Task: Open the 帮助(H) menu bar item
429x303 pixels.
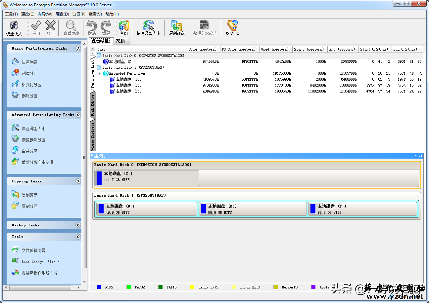Action: pos(112,14)
